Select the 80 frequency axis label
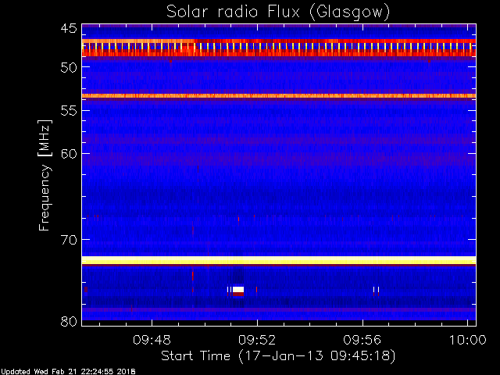 tap(69, 321)
